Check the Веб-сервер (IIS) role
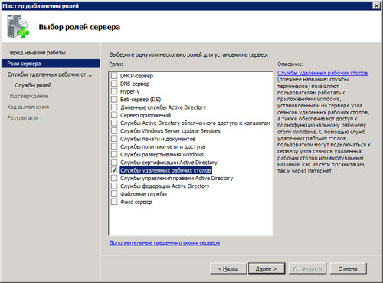383x283 pixels. (114, 99)
